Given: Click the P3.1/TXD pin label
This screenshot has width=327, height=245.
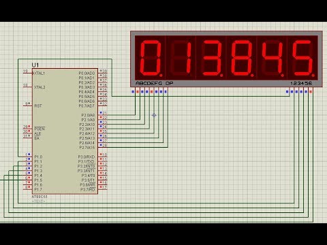Looking at the screenshot, I should [87, 161].
